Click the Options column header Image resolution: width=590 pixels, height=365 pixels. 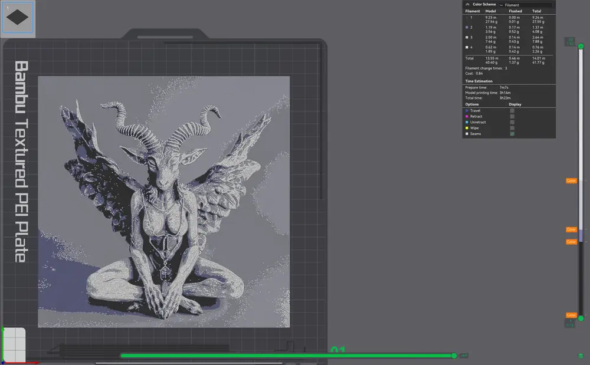(x=472, y=104)
